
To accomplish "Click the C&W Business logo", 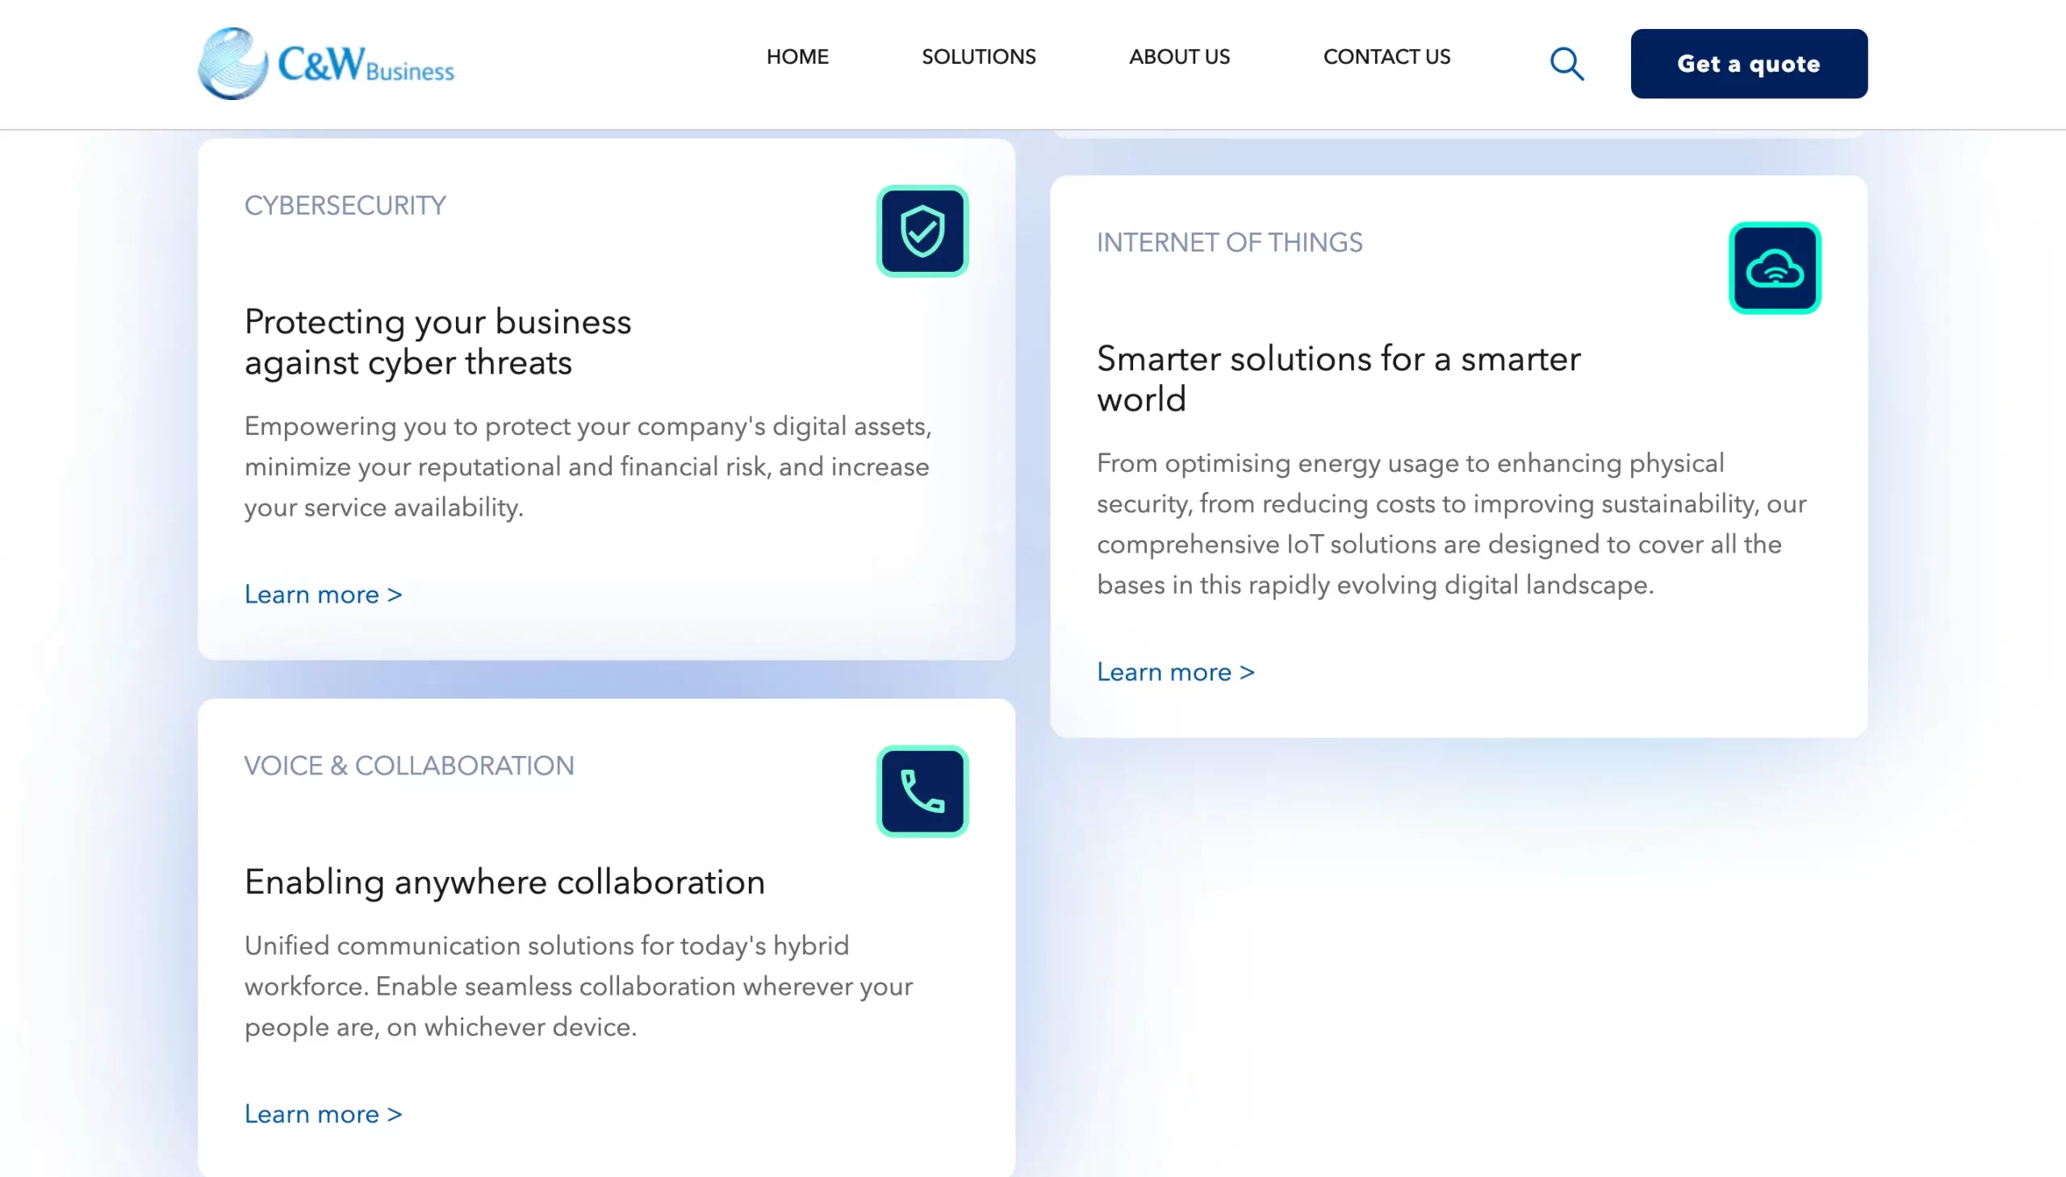I will 325,64.
